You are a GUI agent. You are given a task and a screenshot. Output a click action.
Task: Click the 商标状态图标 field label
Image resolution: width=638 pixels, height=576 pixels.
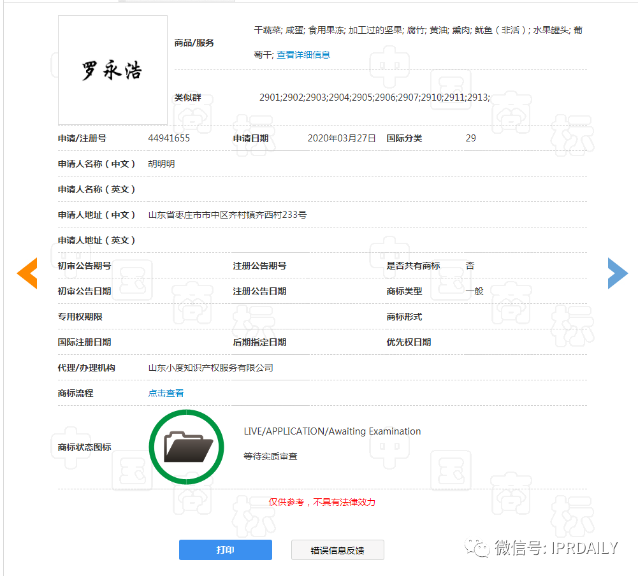click(x=84, y=447)
